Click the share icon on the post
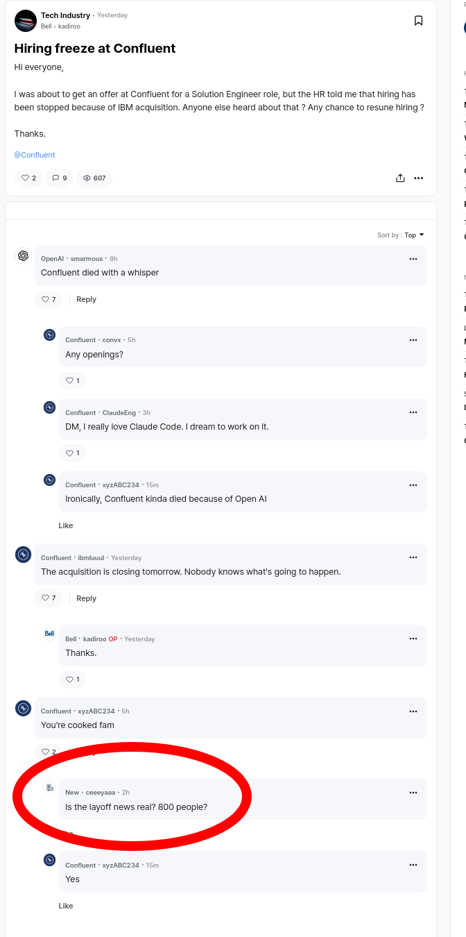The width and height of the screenshot is (466, 937). coord(400,178)
